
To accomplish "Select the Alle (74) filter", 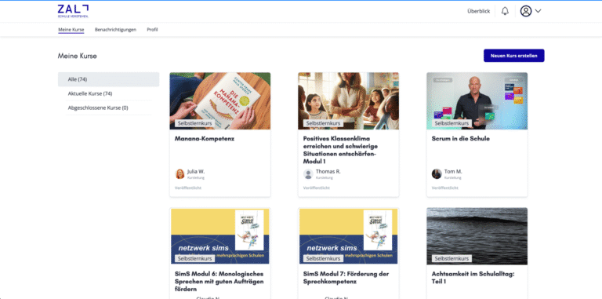I will 109,79.
